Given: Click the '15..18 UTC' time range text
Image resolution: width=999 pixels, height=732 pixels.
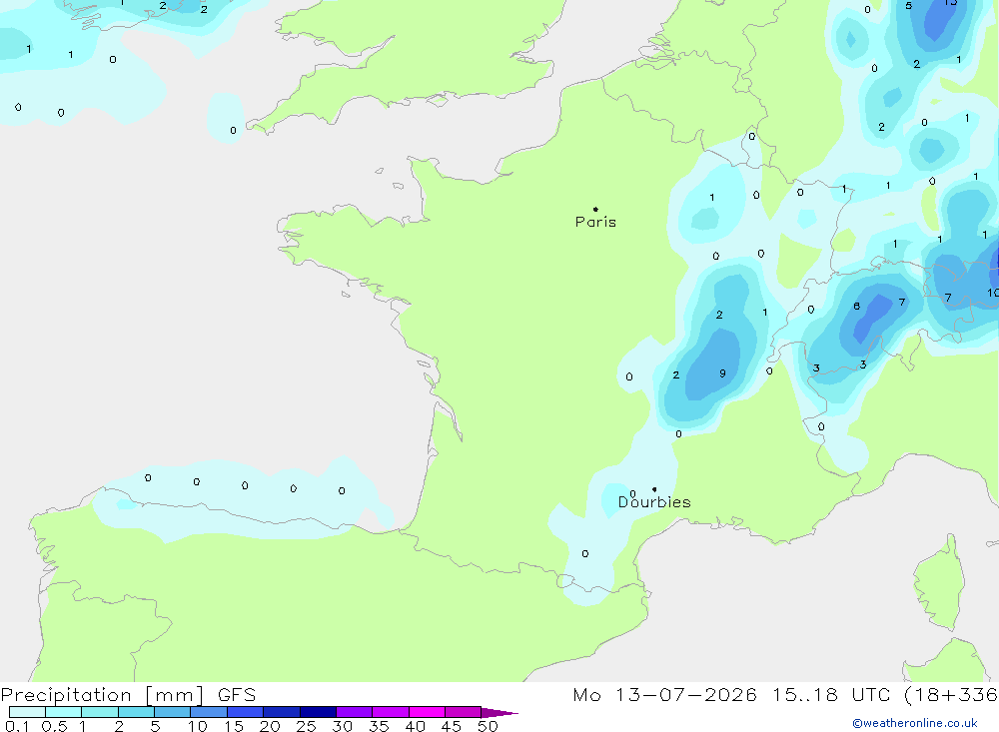Looking at the screenshot, I should (831, 695).
